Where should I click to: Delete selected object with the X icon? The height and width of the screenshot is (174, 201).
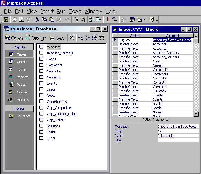(71, 38)
